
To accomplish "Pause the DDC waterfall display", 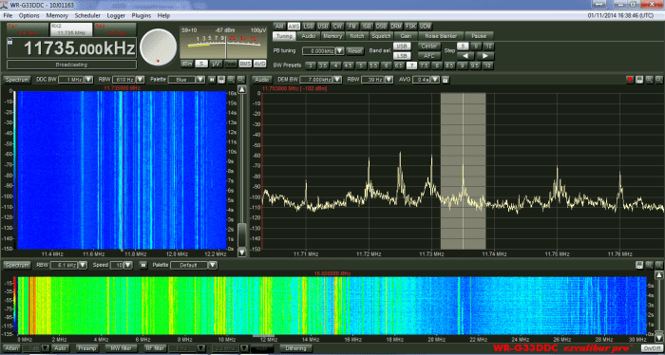I will click(212, 80).
